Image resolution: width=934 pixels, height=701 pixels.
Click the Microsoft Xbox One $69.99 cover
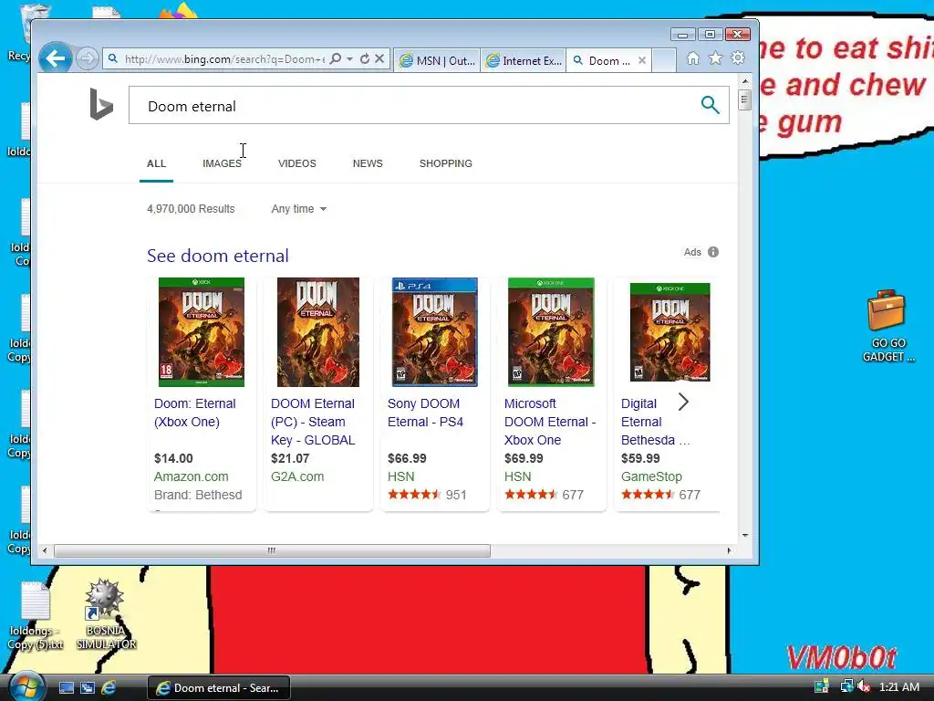(x=551, y=332)
